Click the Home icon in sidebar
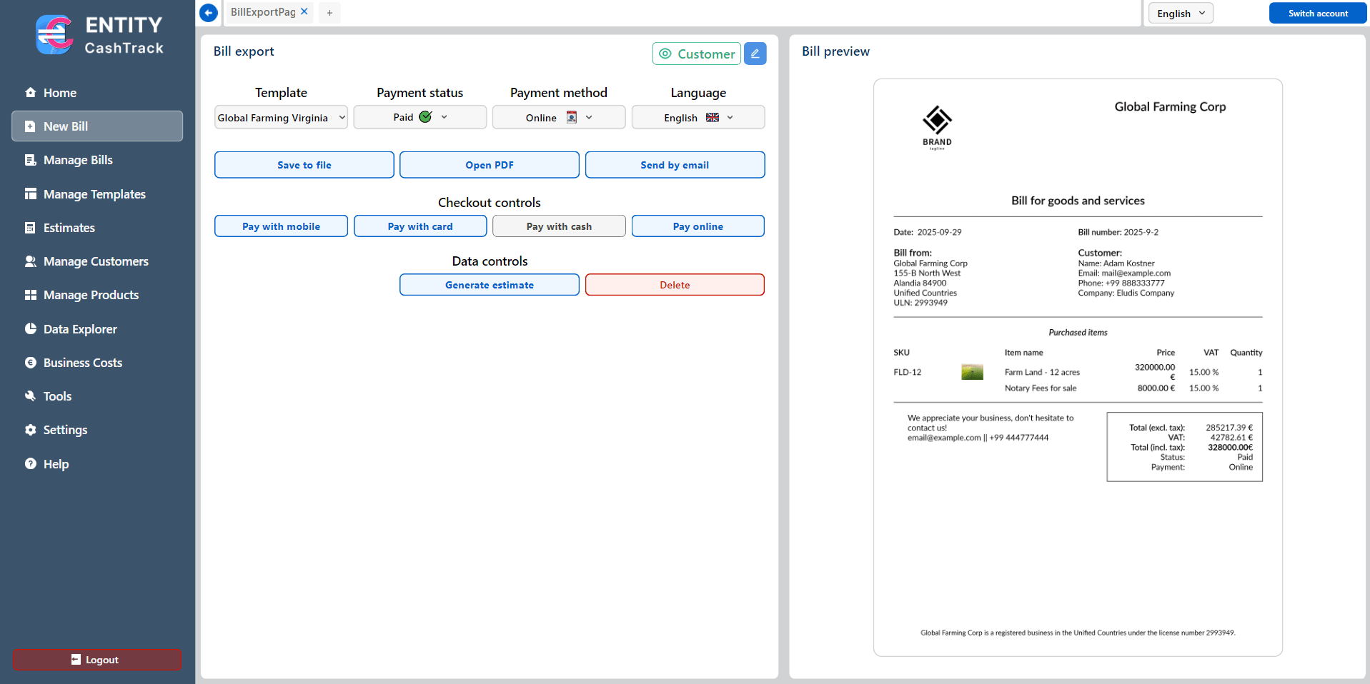This screenshot has width=1370, height=684. tap(30, 92)
